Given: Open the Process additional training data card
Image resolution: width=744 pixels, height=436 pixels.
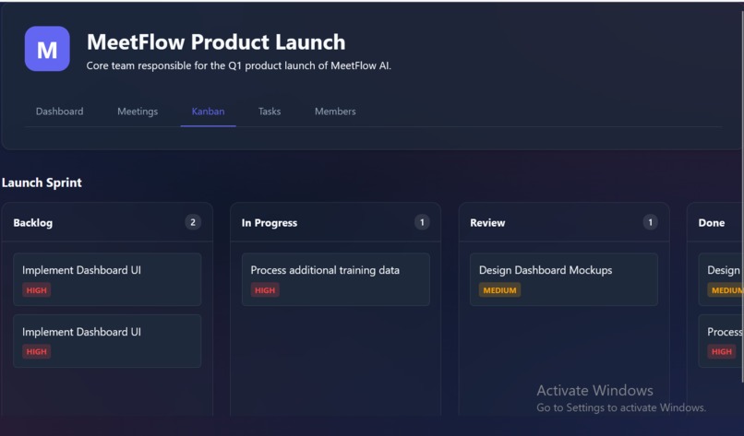Looking at the screenshot, I should pyautogui.click(x=335, y=279).
